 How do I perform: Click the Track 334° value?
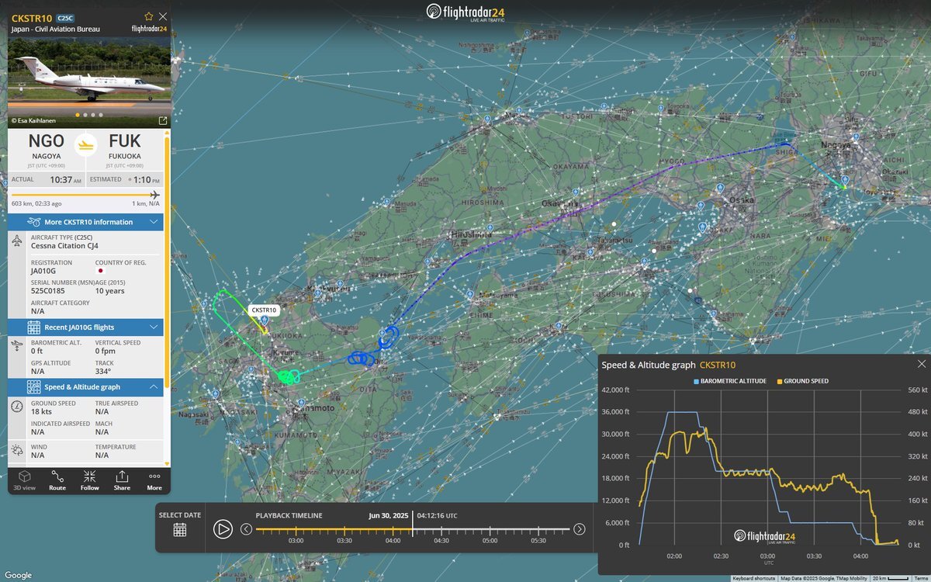click(x=103, y=372)
